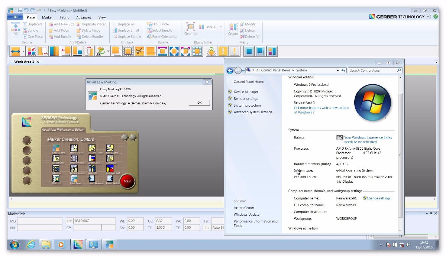Image resolution: width=446 pixels, height=257 pixels.
Task: Click the Windows Update link
Action: point(246,214)
